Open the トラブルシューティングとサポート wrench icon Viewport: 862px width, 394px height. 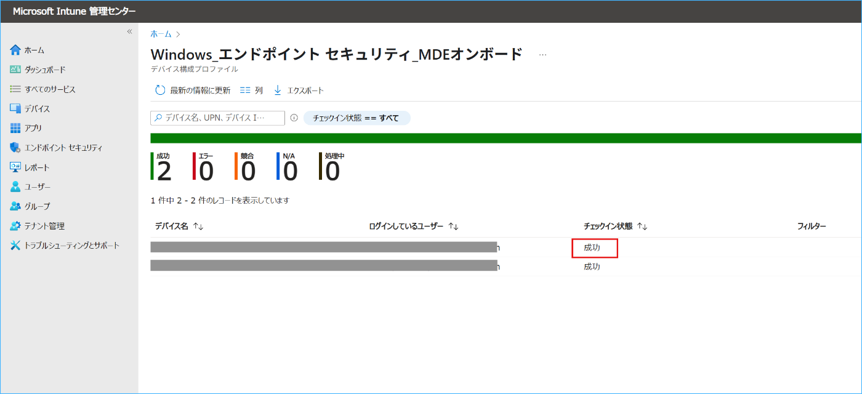tap(15, 246)
